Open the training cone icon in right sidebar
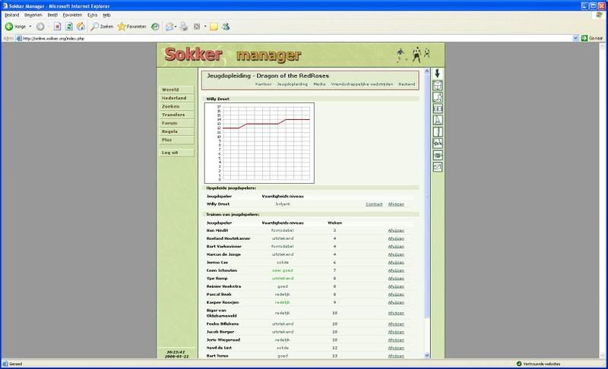The width and height of the screenshot is (608, 369). [438, 120]
